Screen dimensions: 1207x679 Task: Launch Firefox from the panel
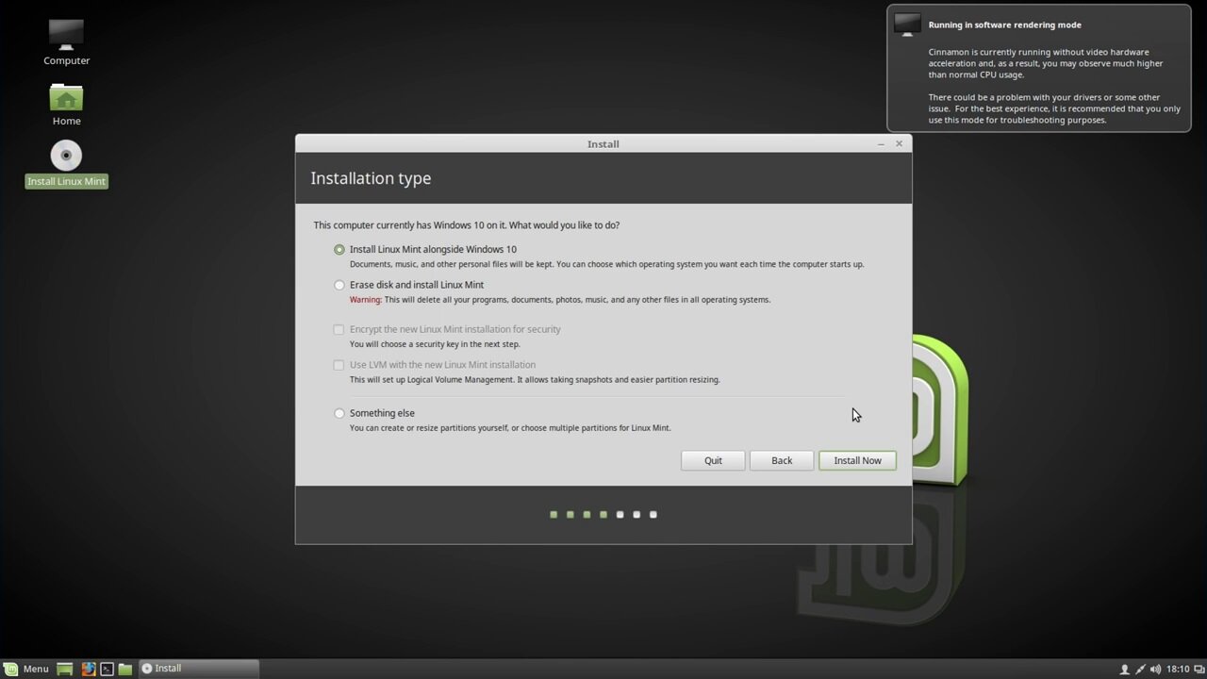88,669
